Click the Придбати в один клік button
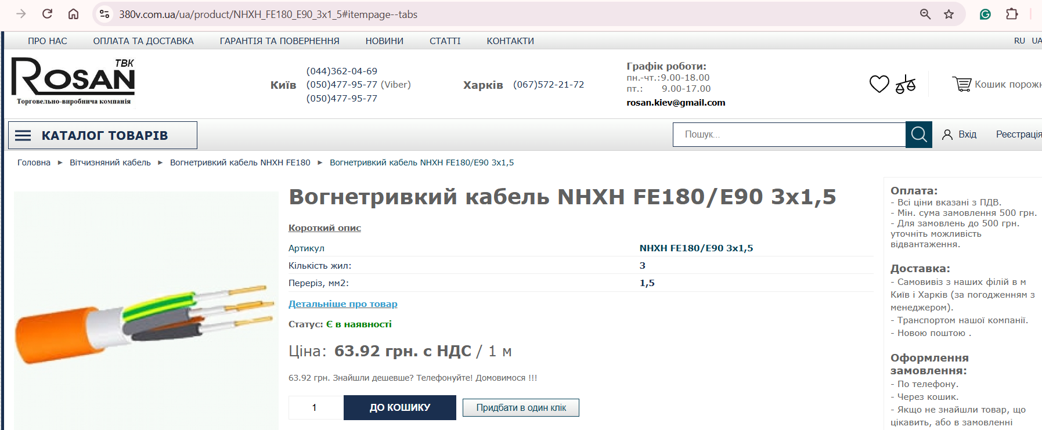Screen dimensions: 1042x430 (521, 407)
